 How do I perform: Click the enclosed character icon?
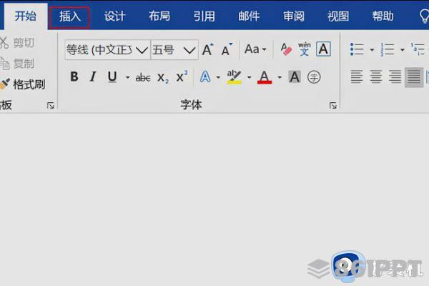pos(314,77)
